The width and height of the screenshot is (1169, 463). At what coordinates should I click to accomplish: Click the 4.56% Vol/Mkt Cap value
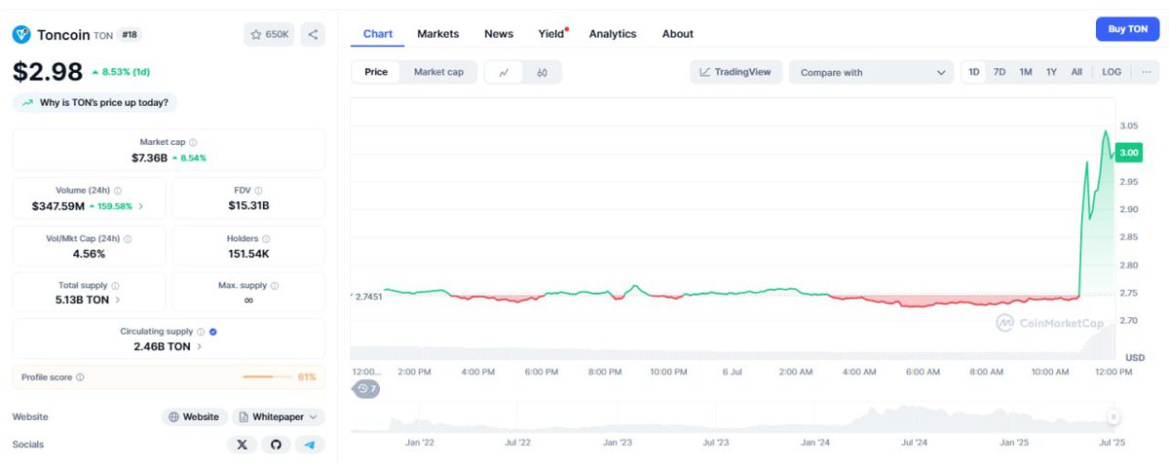[x=89, y=254]
